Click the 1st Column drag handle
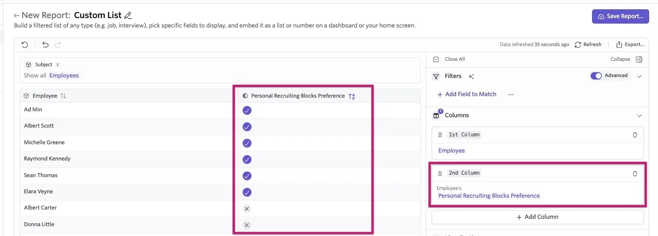Image resolution: width=658 pixels, height=236 pixels. click(440, 135)
